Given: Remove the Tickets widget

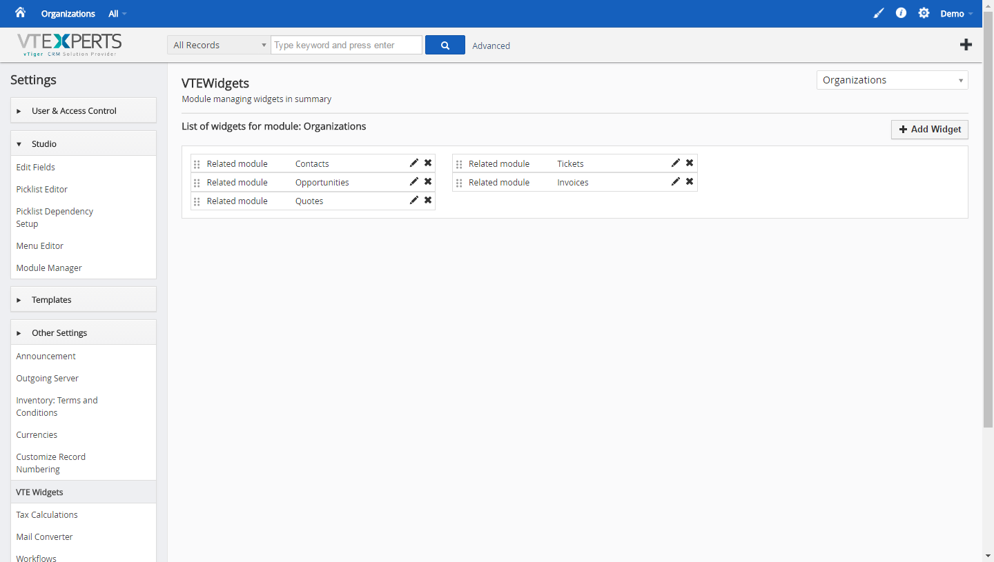Looking at the screenshot, I should 690,163.
